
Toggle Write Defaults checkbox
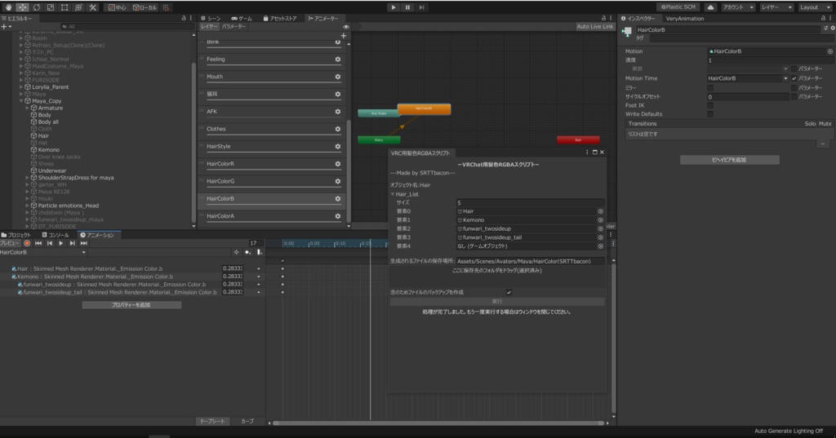coord(710,114)
